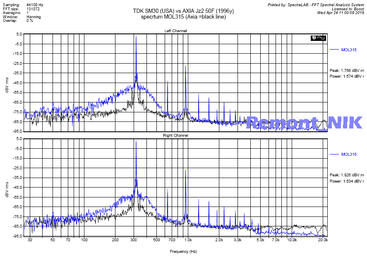Click the signal generator icon in Left Channel plot
This screenshot has height=259, width=367.
[x=318, y=38]
